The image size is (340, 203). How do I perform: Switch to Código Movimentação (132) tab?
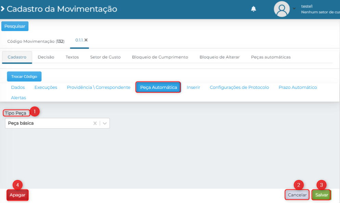point(36,41)
